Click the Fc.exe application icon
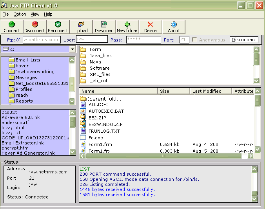 coord(83,138)
